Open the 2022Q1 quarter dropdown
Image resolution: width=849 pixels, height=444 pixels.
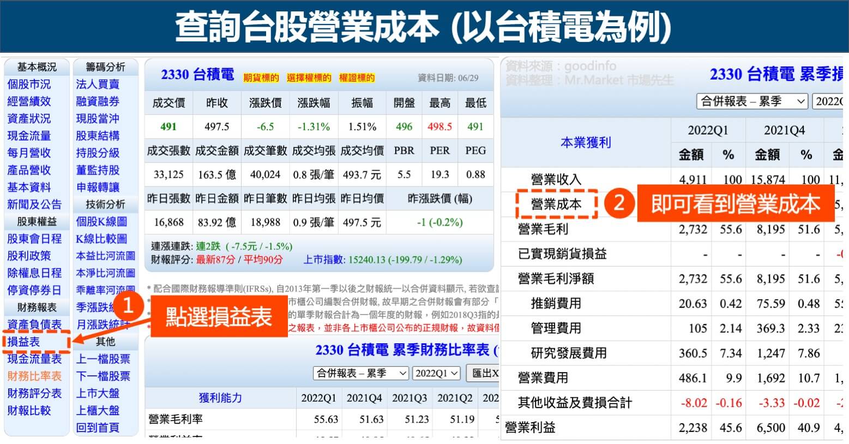(437, 373)
